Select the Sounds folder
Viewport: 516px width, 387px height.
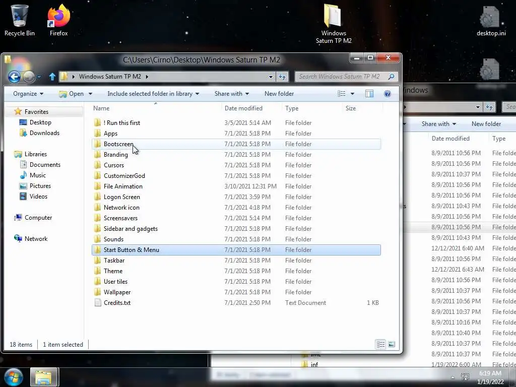tap(236, 239)
